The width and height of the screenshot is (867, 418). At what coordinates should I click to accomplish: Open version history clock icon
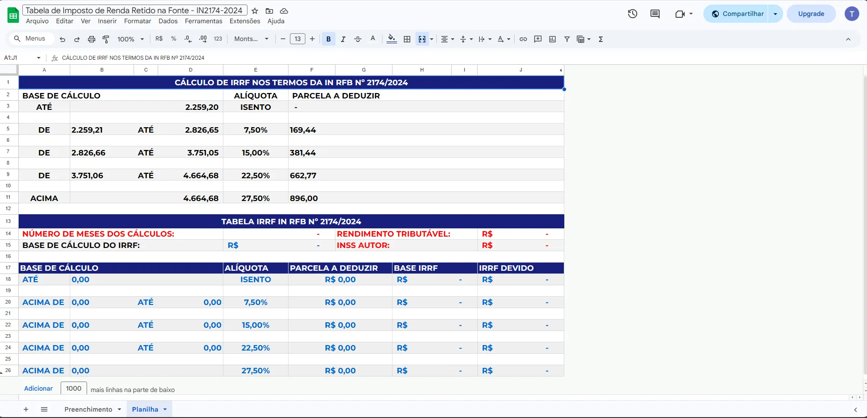coord(632,14)
